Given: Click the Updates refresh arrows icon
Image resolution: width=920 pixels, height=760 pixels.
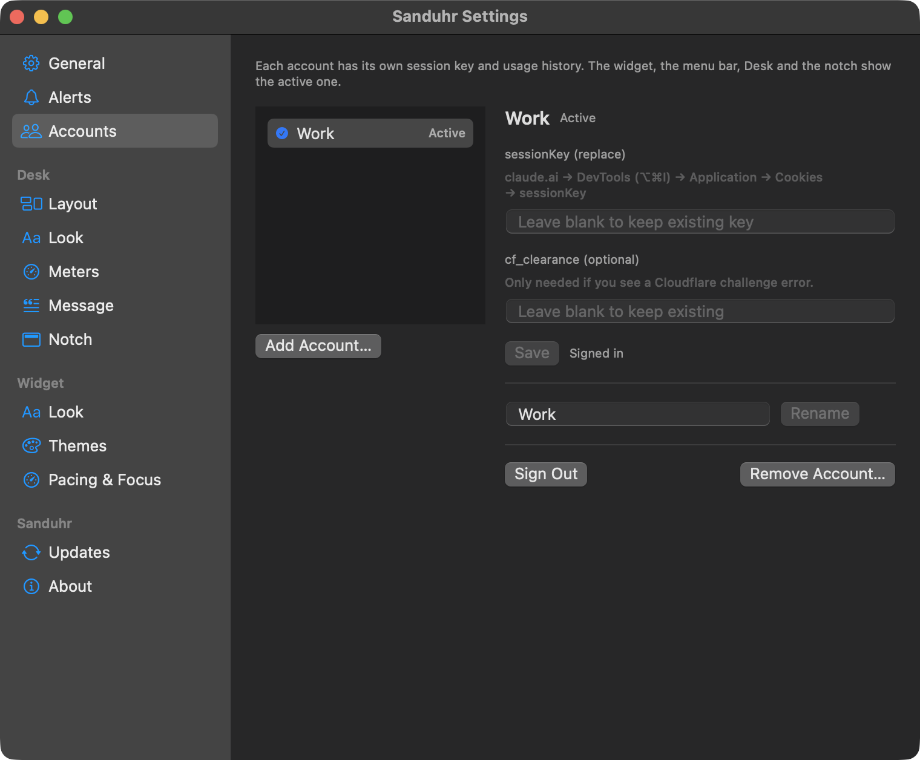Looking at the screenshot, I should click(31, 552).
